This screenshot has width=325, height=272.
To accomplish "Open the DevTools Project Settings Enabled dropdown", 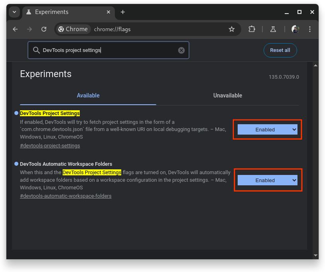I will click(x=267, y=129).
